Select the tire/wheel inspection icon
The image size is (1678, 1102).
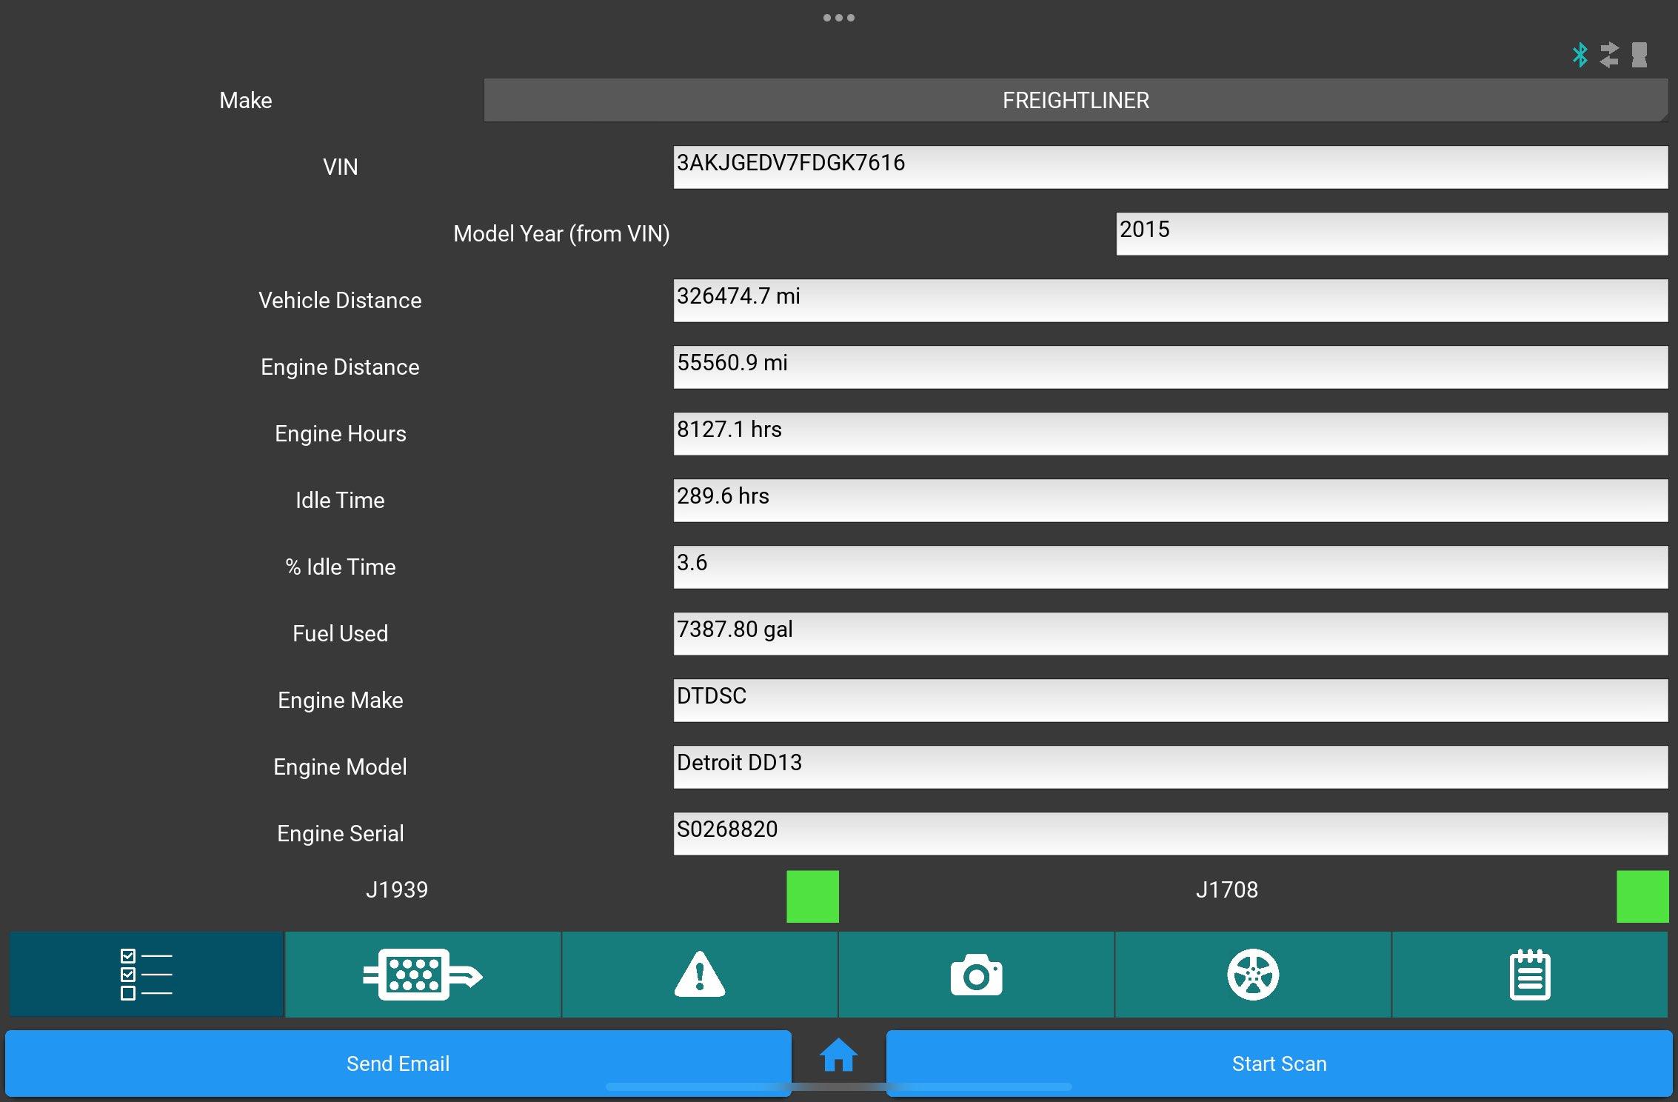pos(1254,974)
